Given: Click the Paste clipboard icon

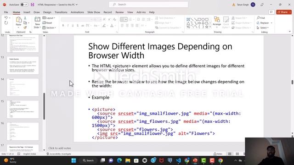Looking at the screenshot, I should [18, 20].
